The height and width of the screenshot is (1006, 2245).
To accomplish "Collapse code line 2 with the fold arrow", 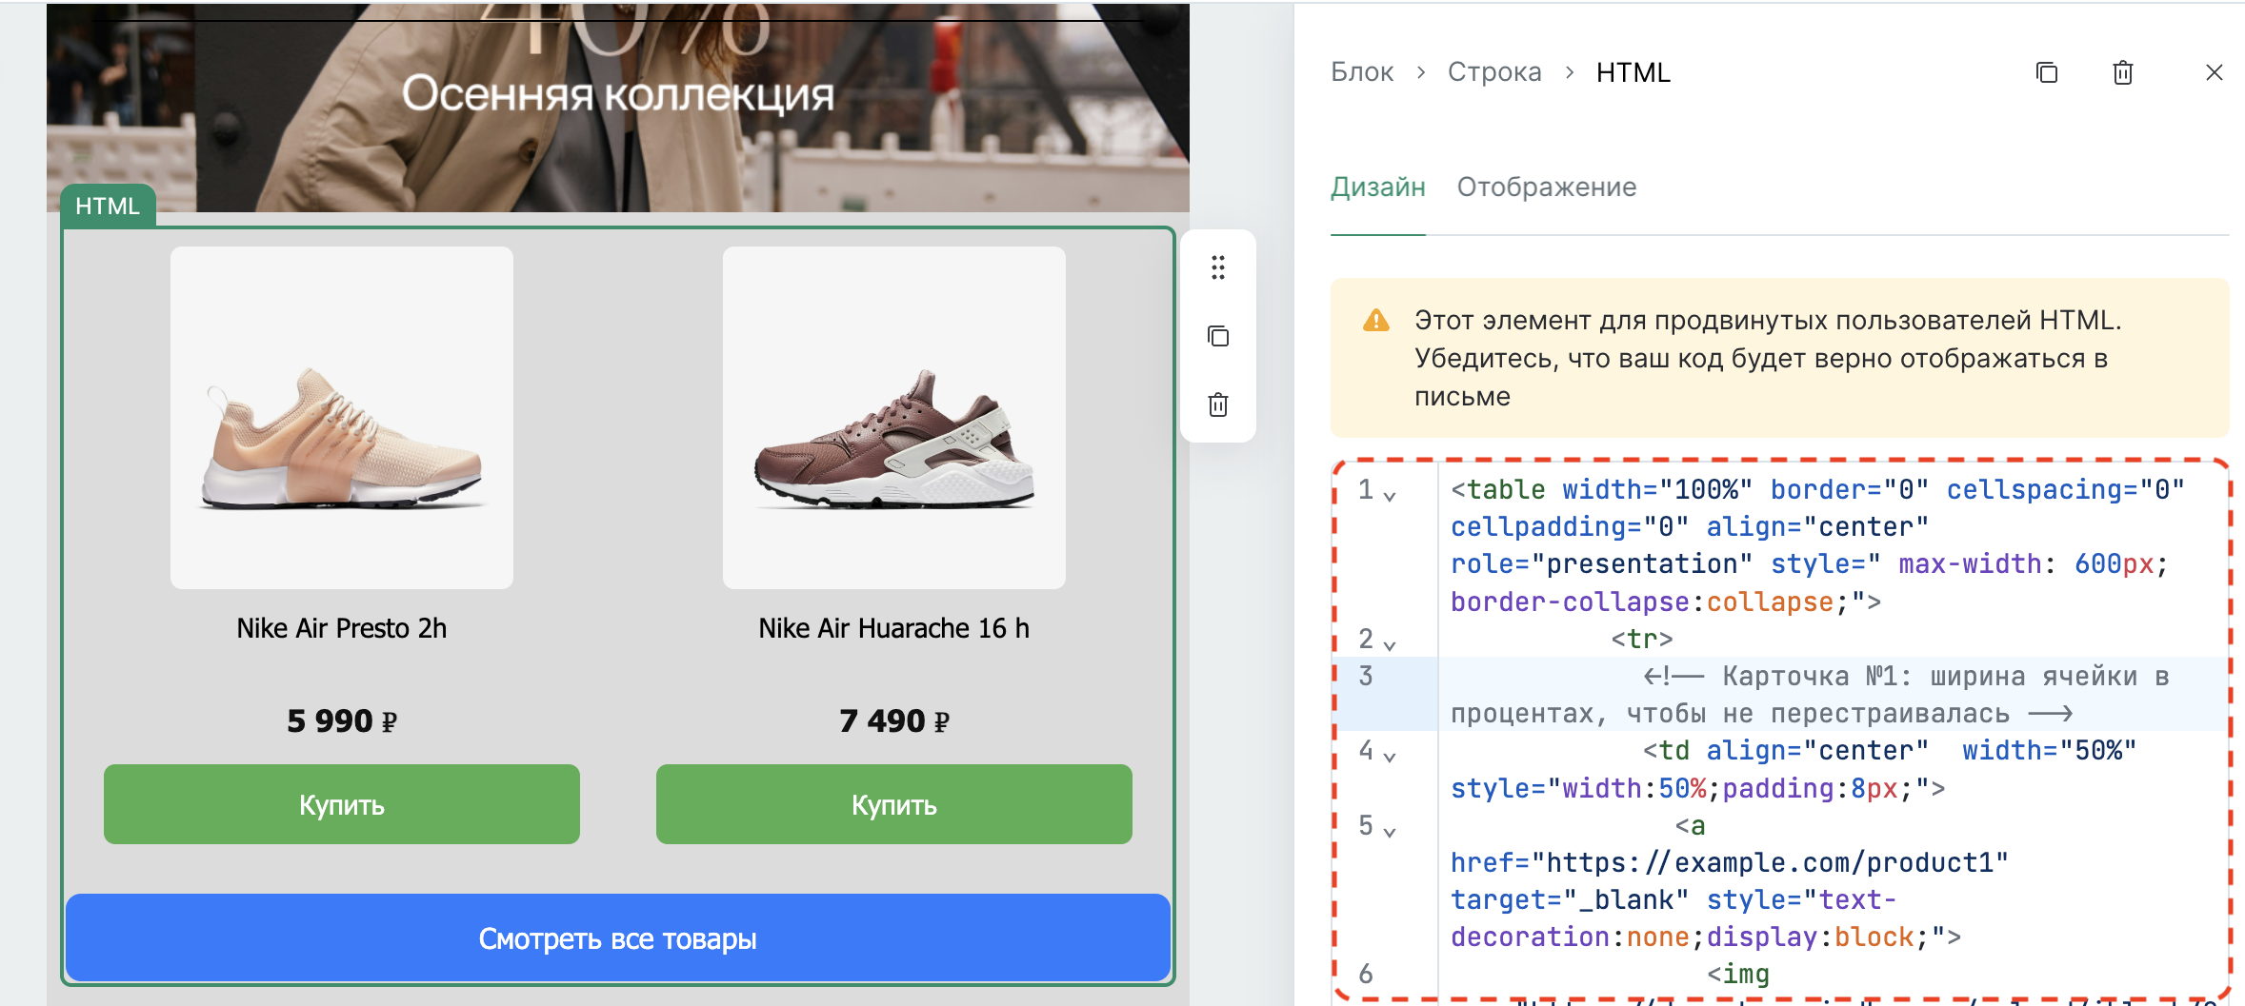I will (x=1390, y=645).
